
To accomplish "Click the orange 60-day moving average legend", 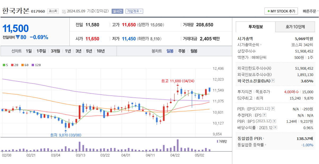I will click(x=25, y=65).
